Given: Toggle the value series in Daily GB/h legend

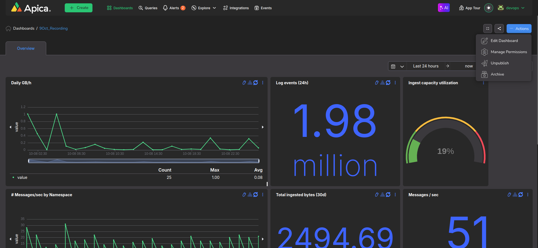Looking at the screenshot, I should (x=22, y=177).
